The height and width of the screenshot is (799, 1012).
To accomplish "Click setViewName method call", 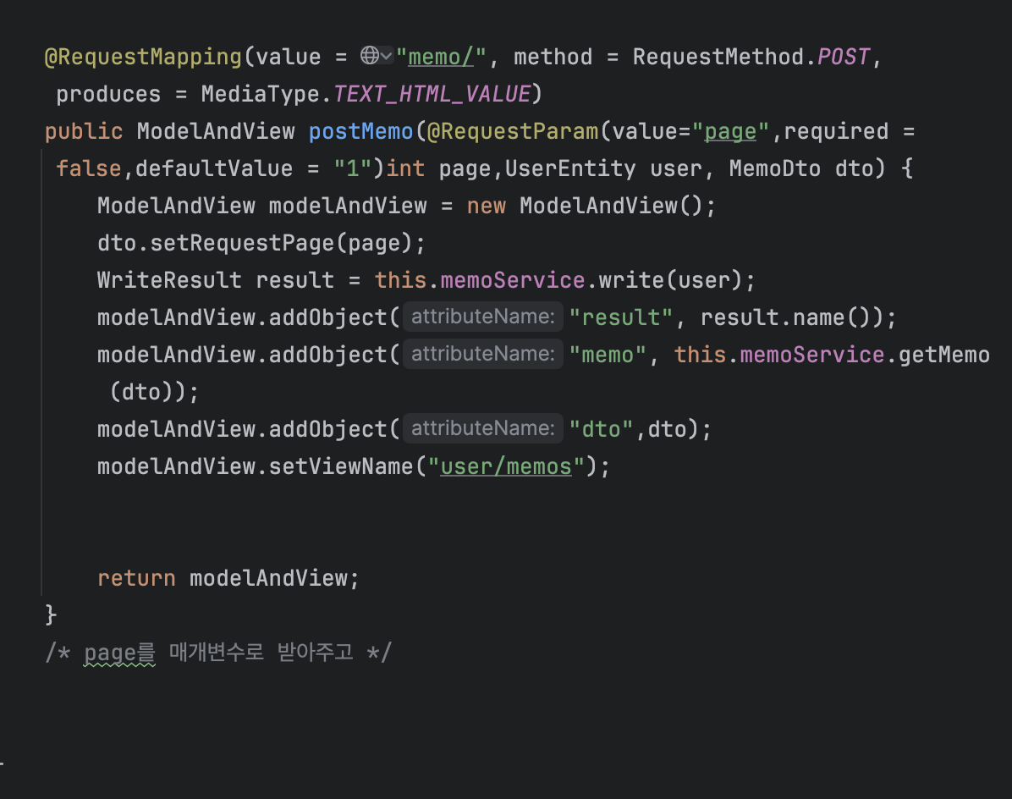I will 340,466.
